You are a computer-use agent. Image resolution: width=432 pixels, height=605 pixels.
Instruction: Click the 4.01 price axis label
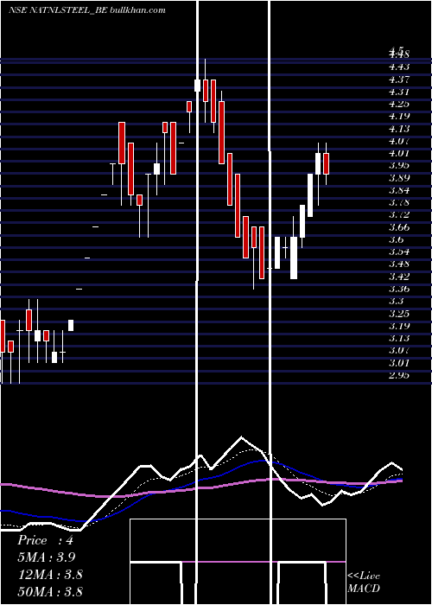point(399,153)
